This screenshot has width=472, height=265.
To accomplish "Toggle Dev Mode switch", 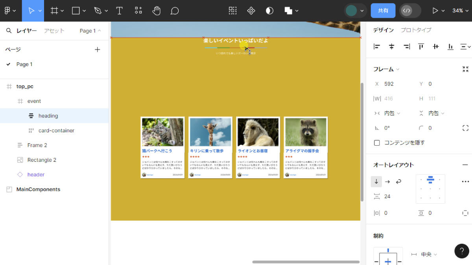I will coord(410,11).
